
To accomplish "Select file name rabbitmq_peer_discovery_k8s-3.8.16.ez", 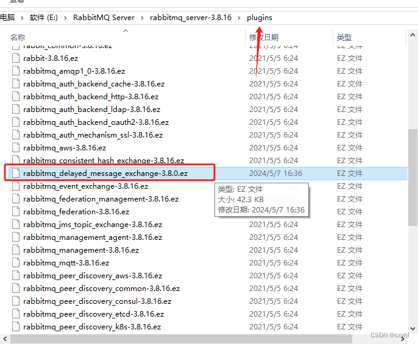I will (x=92, y=327).
